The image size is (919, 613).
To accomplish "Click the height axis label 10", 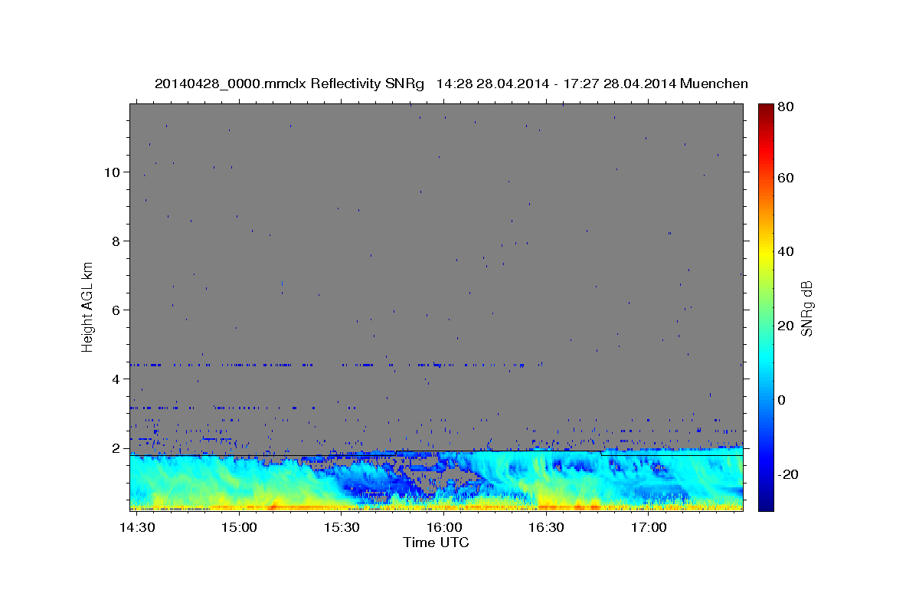I will pyautogui.click(x=113, y=172).
